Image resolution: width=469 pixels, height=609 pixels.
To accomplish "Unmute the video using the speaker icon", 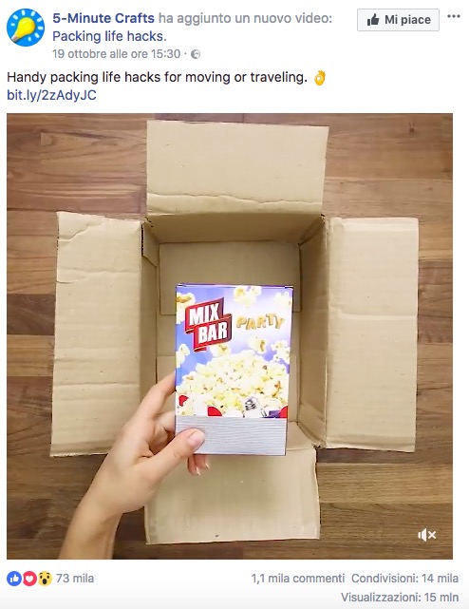I will coord(426,535).
